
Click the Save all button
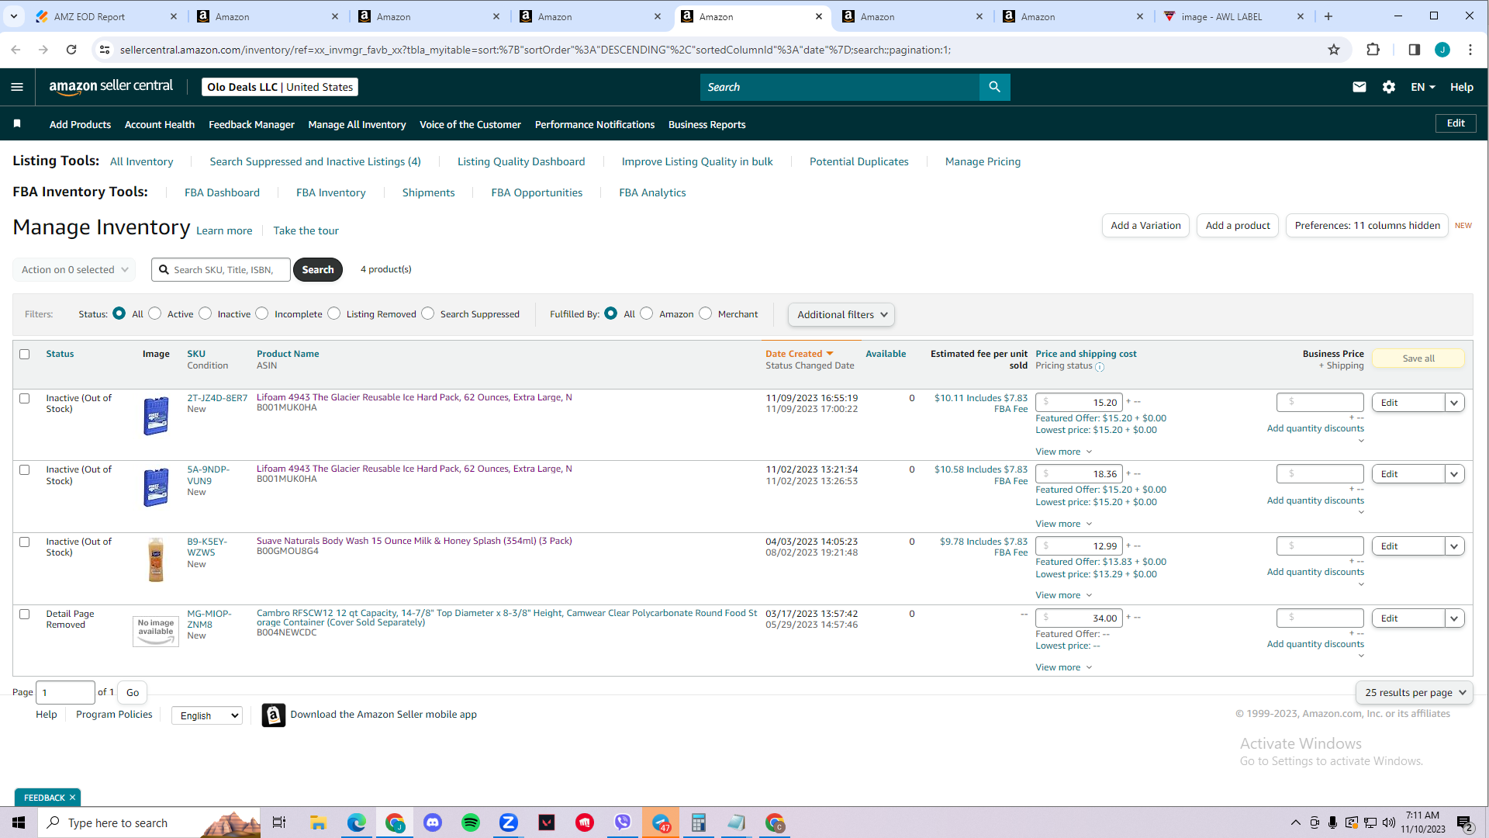[x=1418, y=358]
